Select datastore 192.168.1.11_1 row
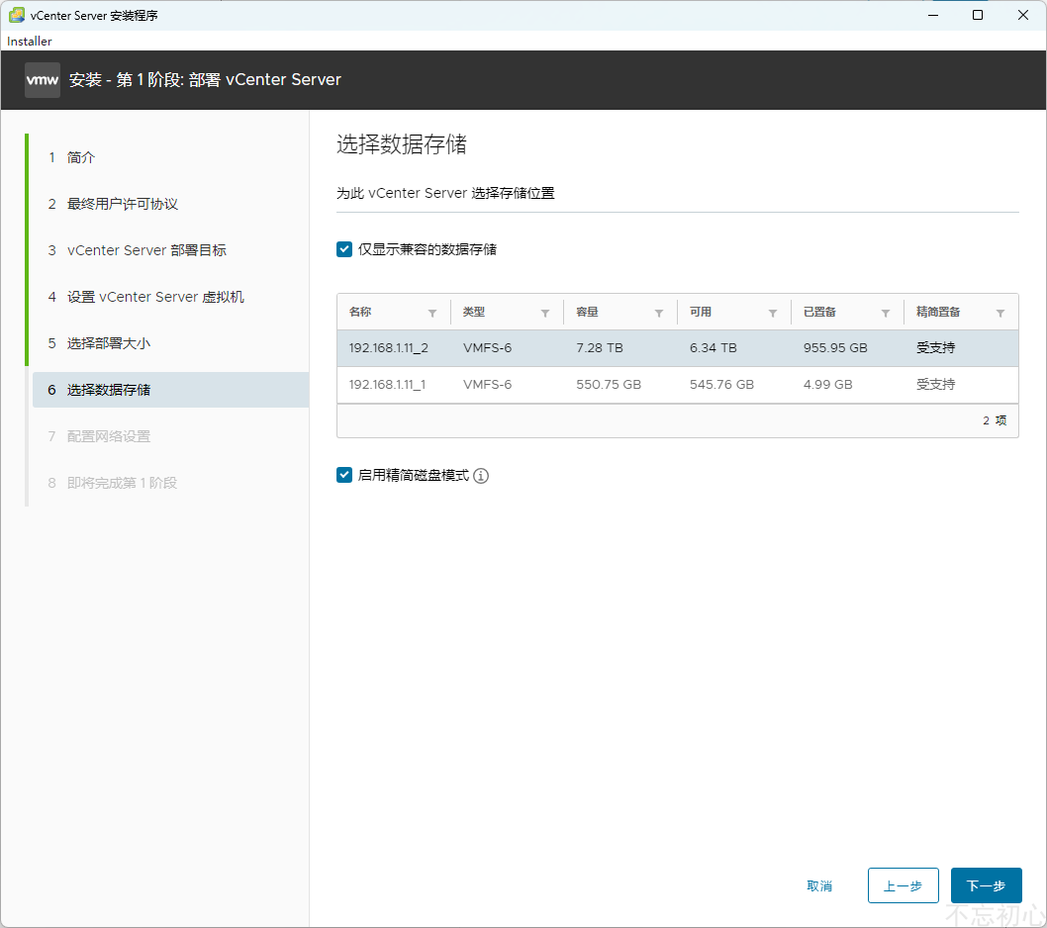1047x928 pixels. click(678, 385)
